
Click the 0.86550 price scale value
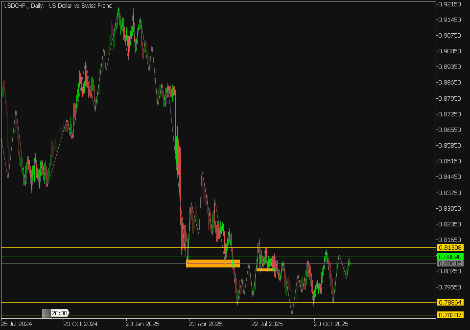[449, 130]
